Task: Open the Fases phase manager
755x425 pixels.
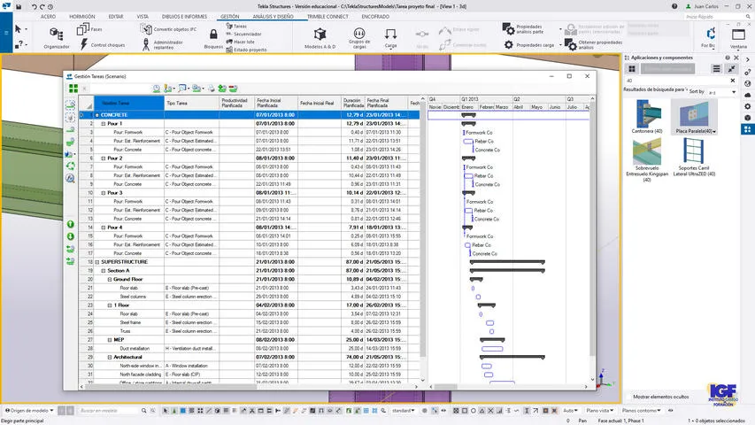Action: click(90, 29)
